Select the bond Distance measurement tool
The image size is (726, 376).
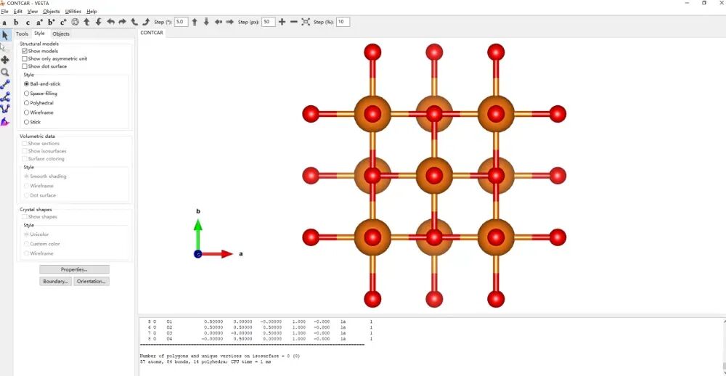[x=5, y=84]
